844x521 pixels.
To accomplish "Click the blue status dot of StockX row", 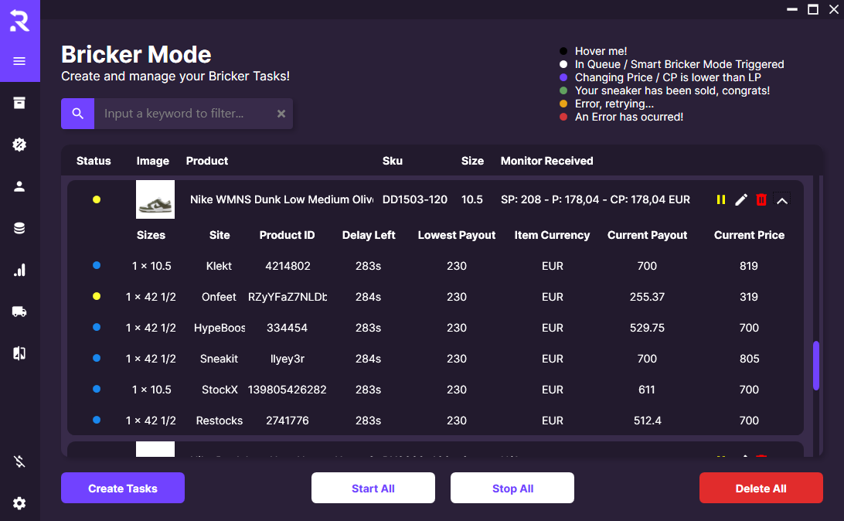I will pos(97,389).
